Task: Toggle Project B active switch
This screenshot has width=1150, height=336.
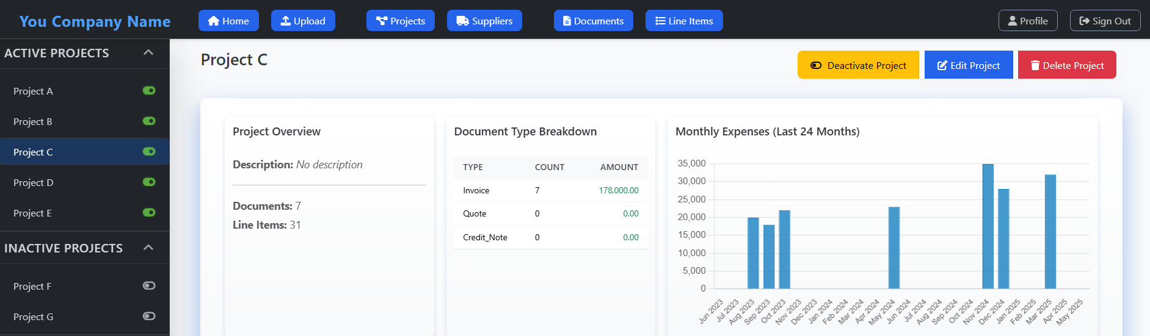Action: point(149,121)
